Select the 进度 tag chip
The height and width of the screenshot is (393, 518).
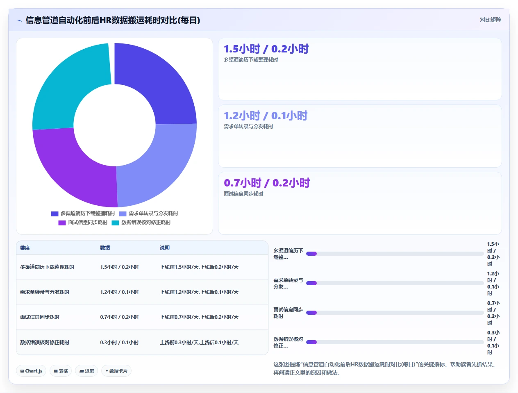tap(86, 371)
